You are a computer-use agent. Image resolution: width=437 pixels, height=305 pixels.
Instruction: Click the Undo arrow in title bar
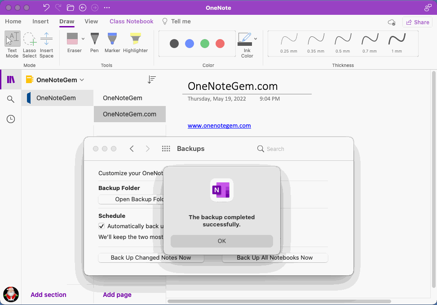coord(46,8)
